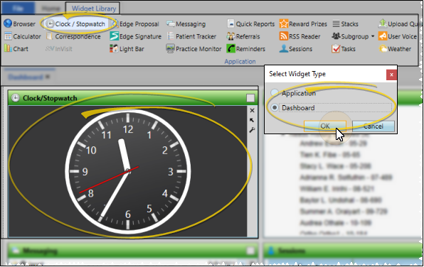Open the Quick Reports widget
Screen dimensions: 424x267
click(251, 23)
